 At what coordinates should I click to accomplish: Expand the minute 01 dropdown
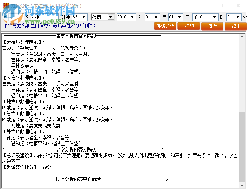[238, 17]
